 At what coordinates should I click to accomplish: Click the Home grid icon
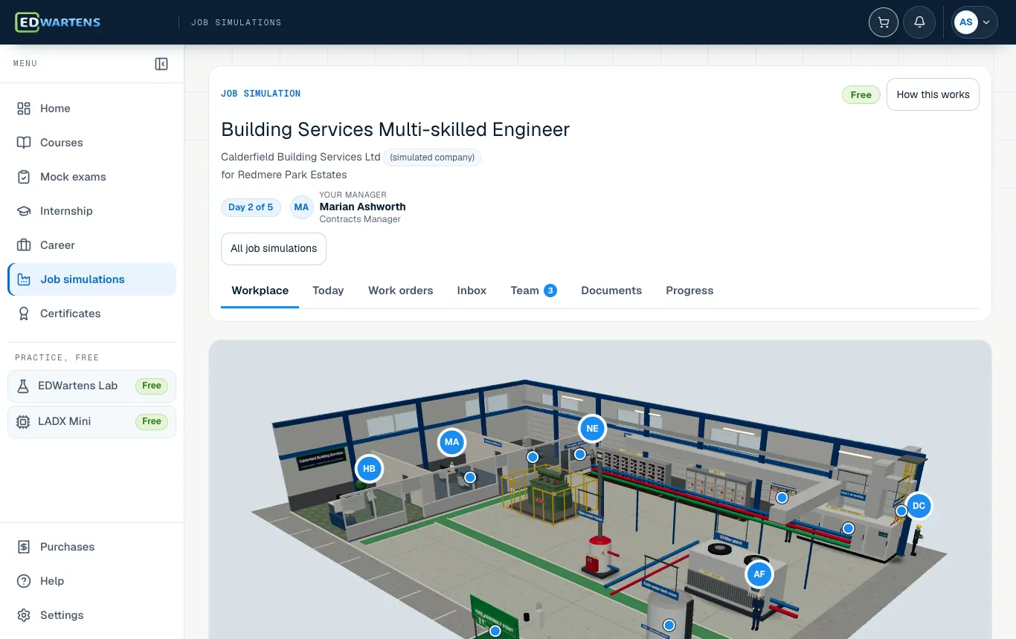click(x=24, y=108)
